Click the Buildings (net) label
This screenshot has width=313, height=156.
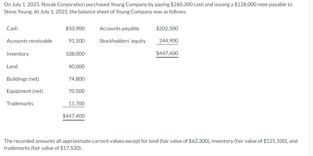pyautogui.click(x=23, y=79)
